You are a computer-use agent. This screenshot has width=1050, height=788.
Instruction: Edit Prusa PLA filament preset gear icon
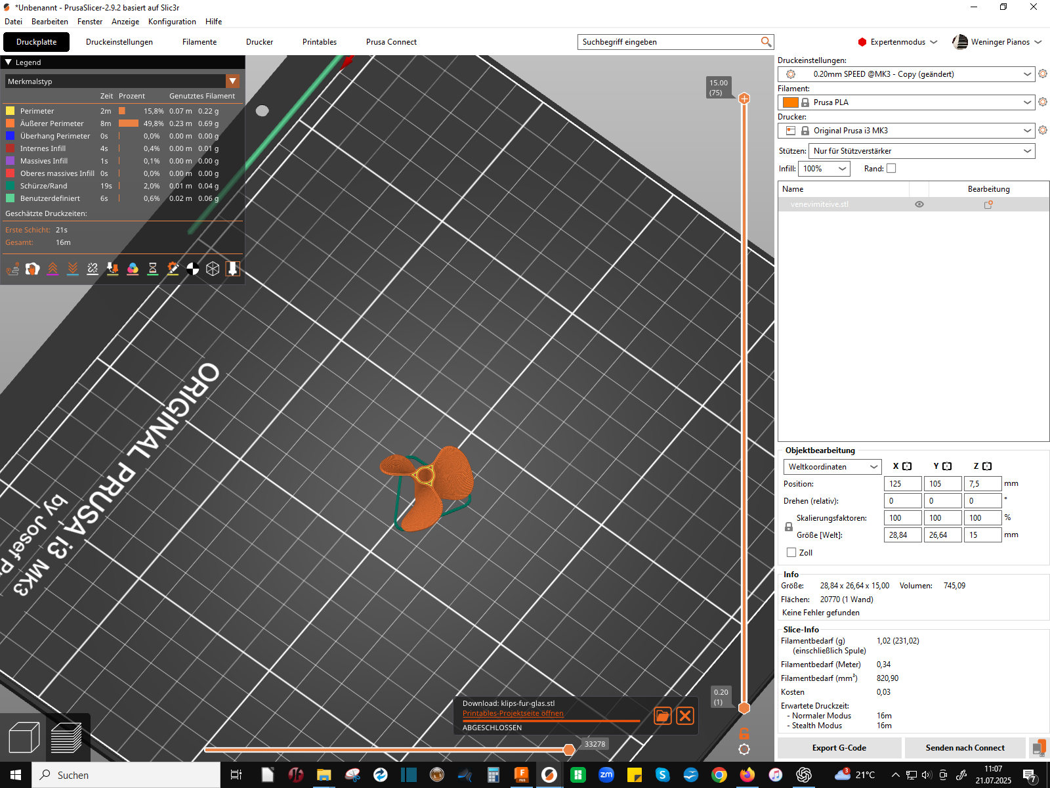point(1043,102)
